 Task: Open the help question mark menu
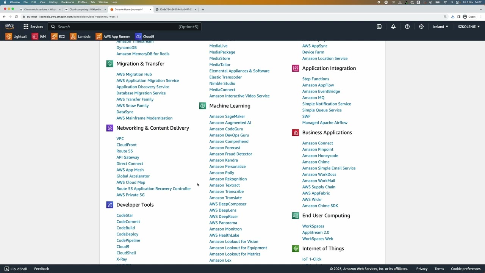coord(407,27)
